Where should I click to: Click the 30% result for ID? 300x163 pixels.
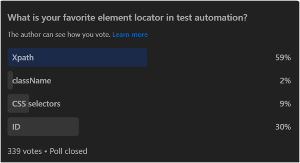[x=283, y=127]
